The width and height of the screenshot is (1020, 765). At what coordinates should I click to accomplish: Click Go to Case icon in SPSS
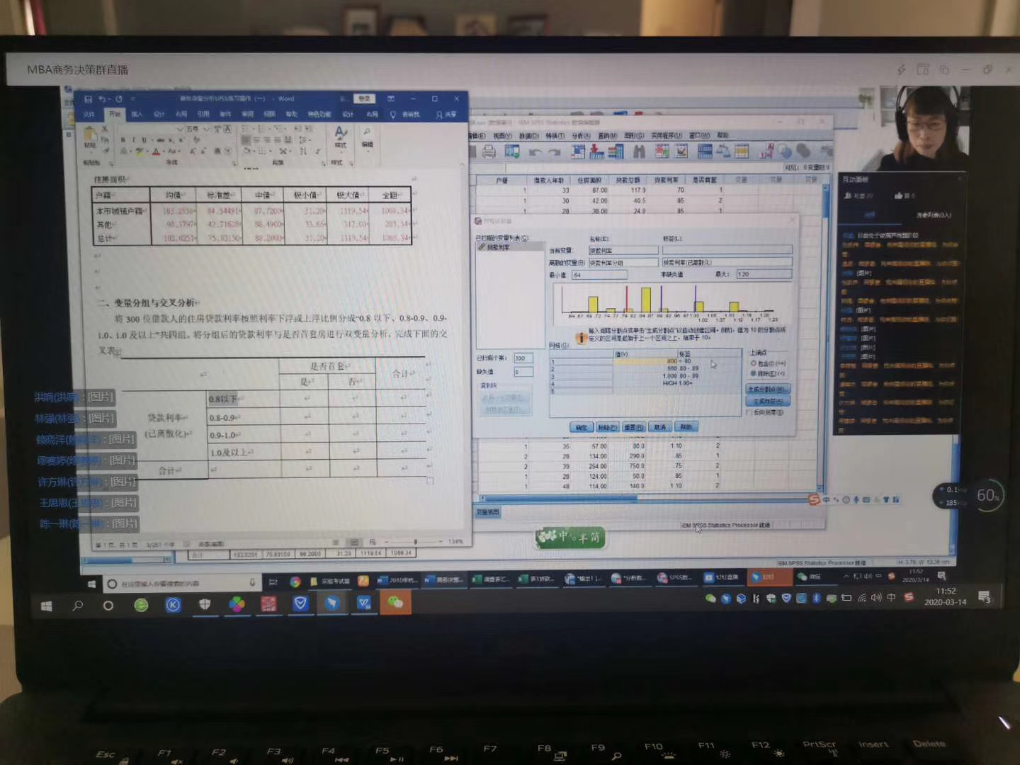coord(579,151)
